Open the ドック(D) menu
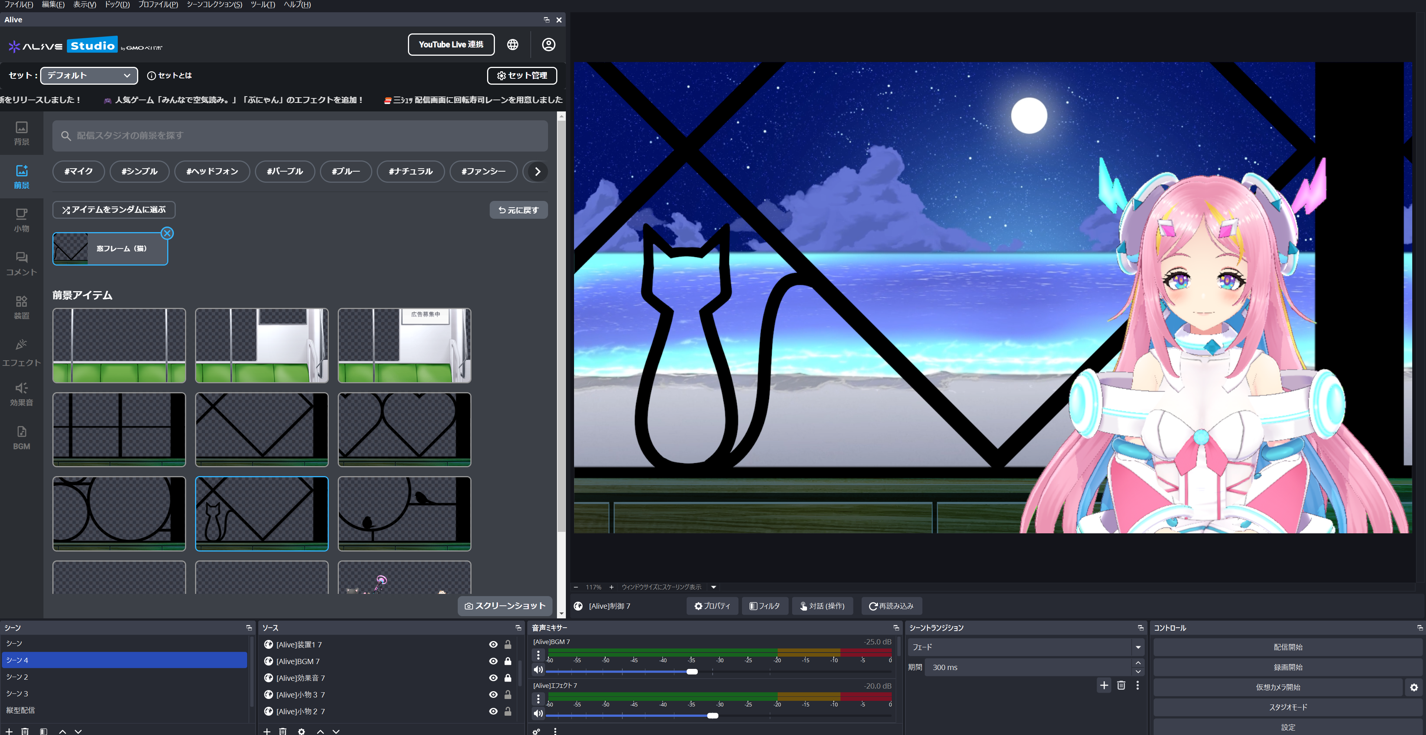Screen dimensions: 1426x735 117,4
